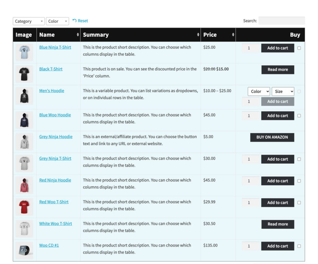Open the Blue Ninja T-Shirt product image
The width and height of the screenshot is (318, 264).
[24, 50]
